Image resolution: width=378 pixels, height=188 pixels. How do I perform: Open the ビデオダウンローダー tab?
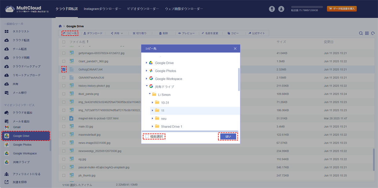point(143,9)
